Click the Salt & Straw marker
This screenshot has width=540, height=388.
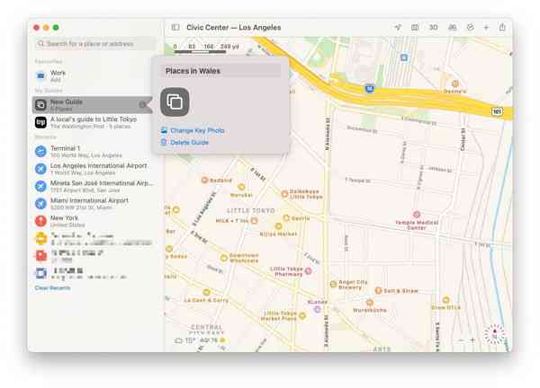click(x=378, y=291)
